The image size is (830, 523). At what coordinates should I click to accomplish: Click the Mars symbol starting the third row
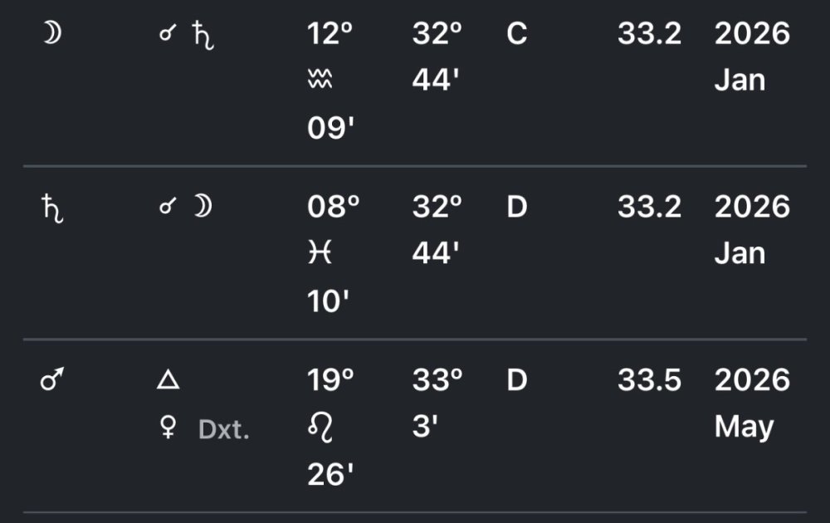pyautogui.click(x=52, y=380)
